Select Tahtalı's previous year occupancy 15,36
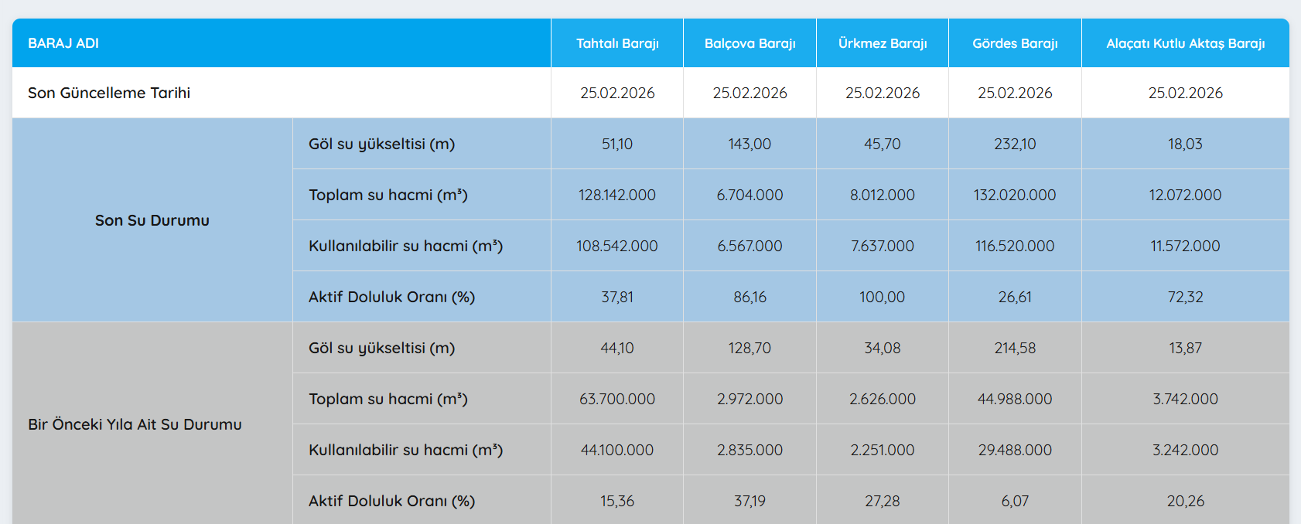 pos(617,501)
